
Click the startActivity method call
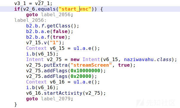point(63,93)
